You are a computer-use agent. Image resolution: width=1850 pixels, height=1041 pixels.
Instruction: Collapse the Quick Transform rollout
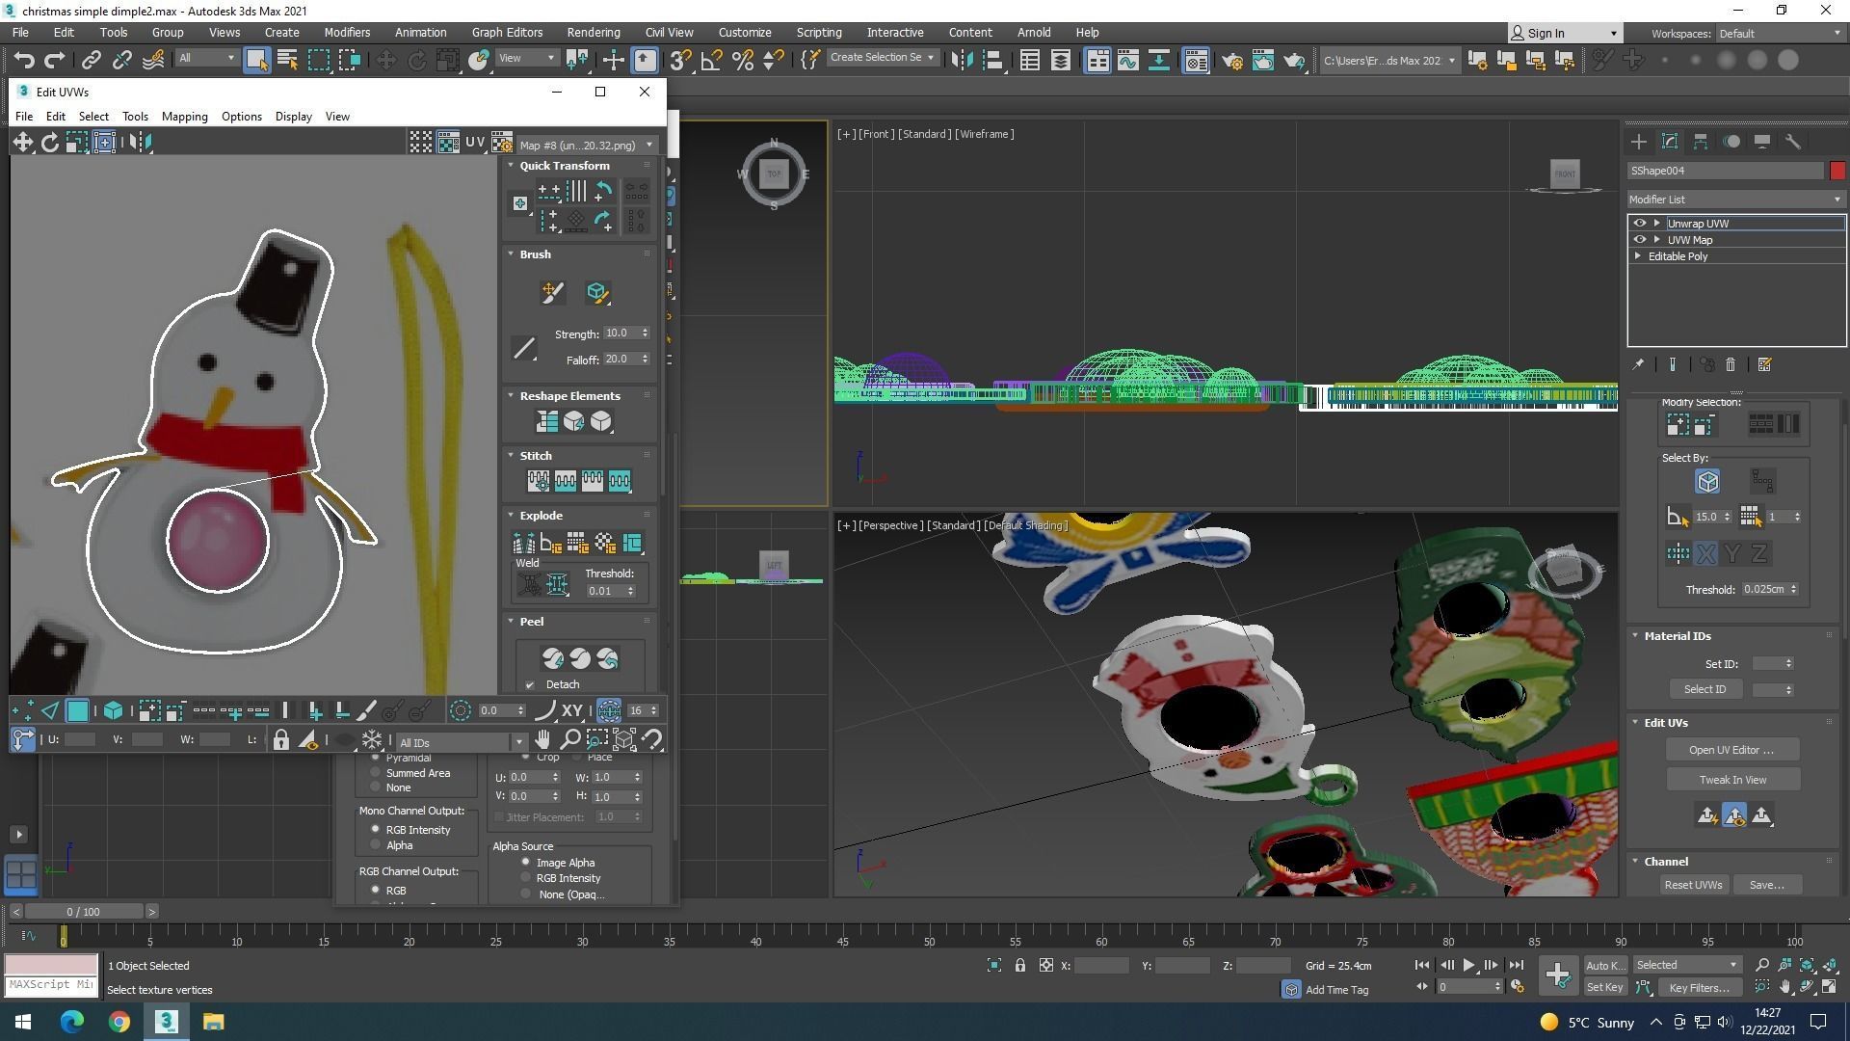[x=512, y=166]
